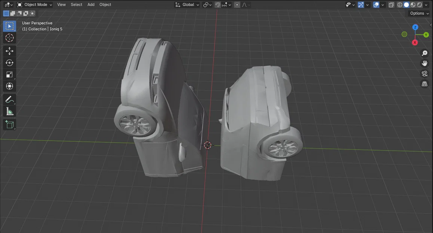Enable X-Ray shading toggle
Image resolution: width=433 pixels, height=233 pixels.
[x=391, y=4]
